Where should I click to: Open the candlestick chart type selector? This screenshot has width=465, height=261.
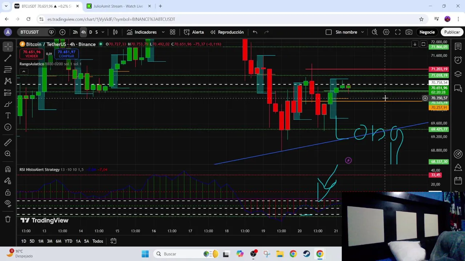(115, 32)
